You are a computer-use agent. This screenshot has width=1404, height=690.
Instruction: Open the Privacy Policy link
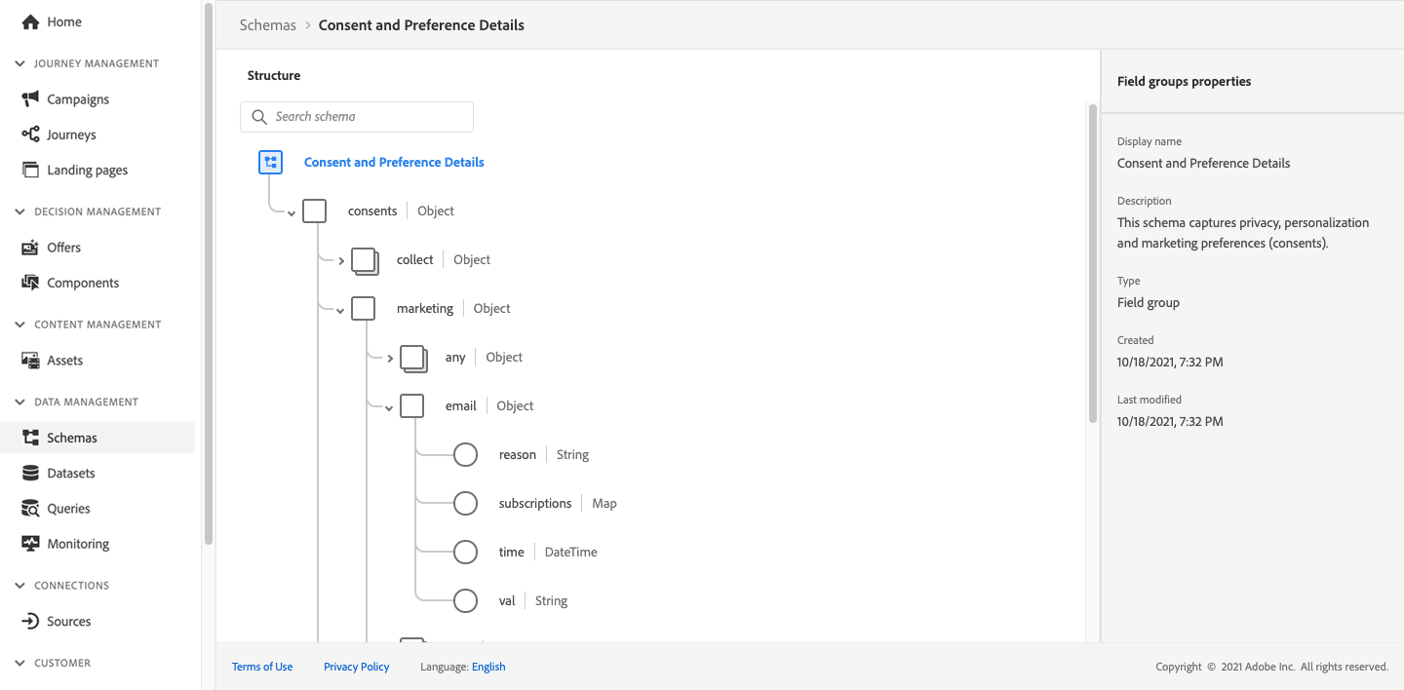point(356,667)
